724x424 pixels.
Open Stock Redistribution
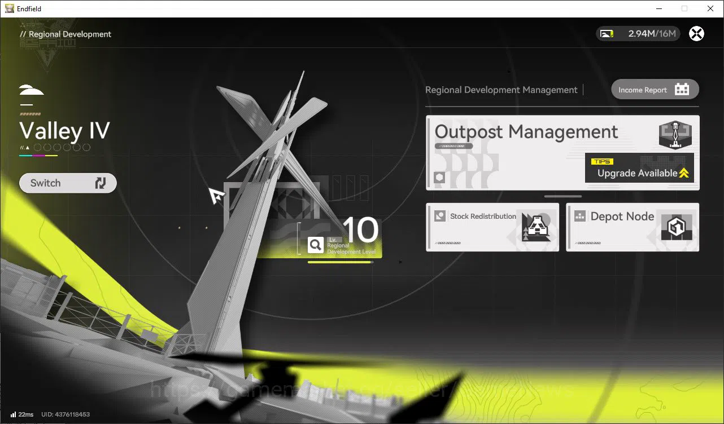(492, 227)
